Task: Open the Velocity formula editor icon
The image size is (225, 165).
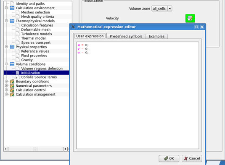Action: tap(190, 18)
